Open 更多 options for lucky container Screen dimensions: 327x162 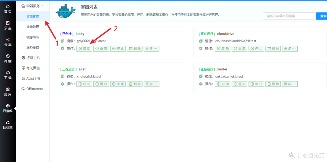(152, 49)
